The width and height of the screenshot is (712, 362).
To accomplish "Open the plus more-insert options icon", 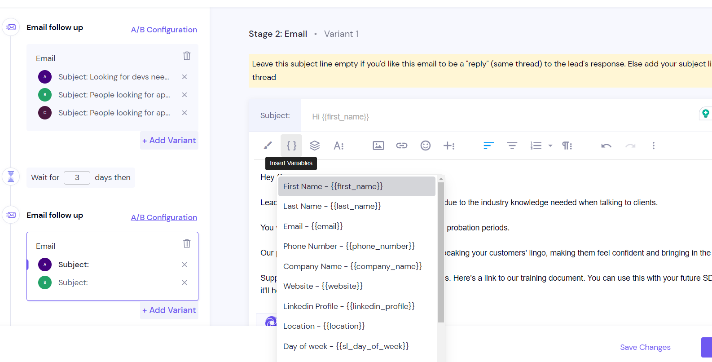I will click(449, 146).
